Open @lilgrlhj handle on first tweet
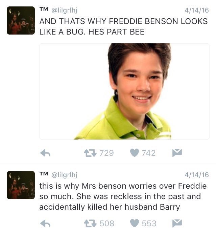Screen dimensions: 216x232 (x=64, y=10)
